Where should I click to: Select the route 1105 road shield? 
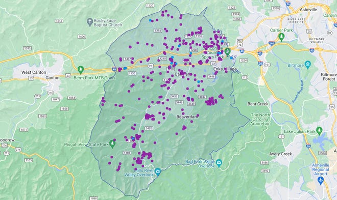coord(29,160)
